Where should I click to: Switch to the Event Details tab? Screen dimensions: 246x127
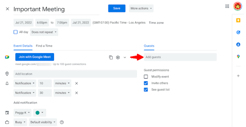[x=23, y=46]
